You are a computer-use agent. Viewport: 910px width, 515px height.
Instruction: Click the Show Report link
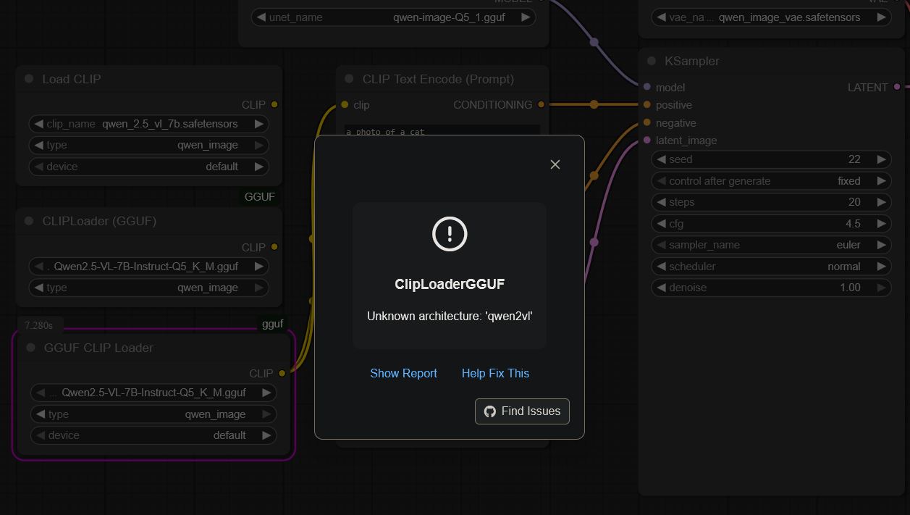[x=403, y=373]
